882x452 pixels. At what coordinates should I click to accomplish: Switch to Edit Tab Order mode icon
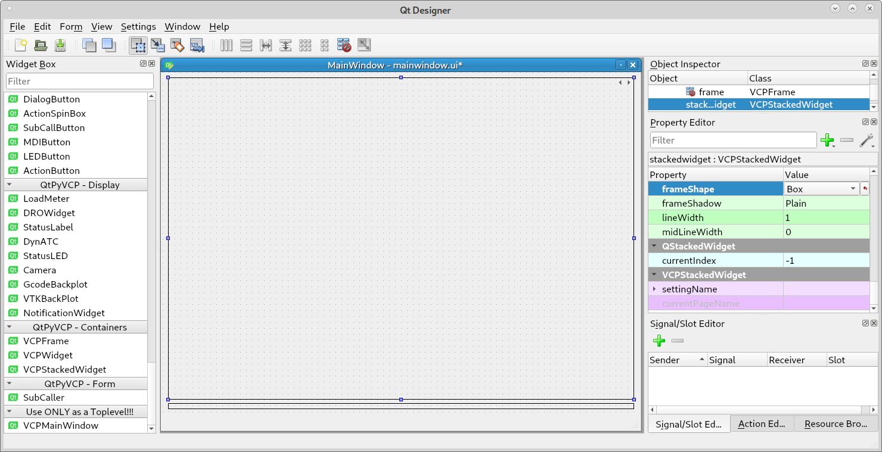[x=197, y=45]
